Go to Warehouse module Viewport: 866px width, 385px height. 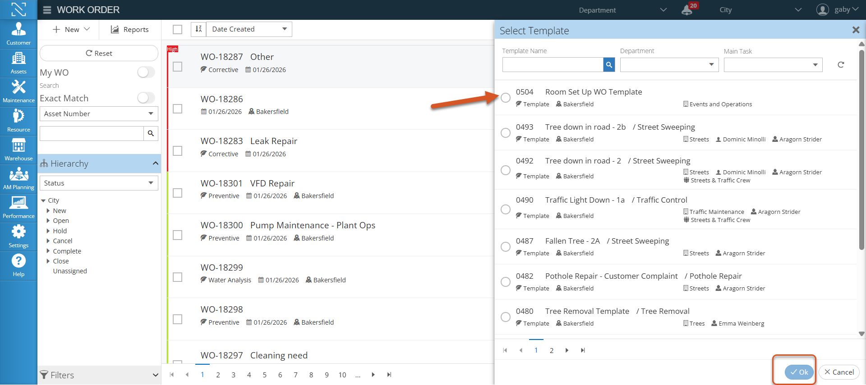coord(18,149)
